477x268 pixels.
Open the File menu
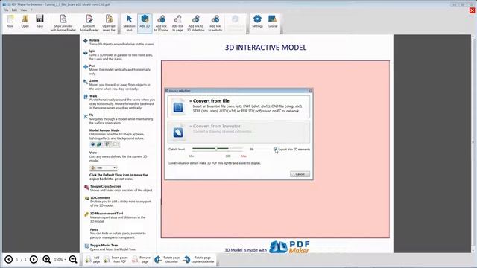click(x=6, y=10)
